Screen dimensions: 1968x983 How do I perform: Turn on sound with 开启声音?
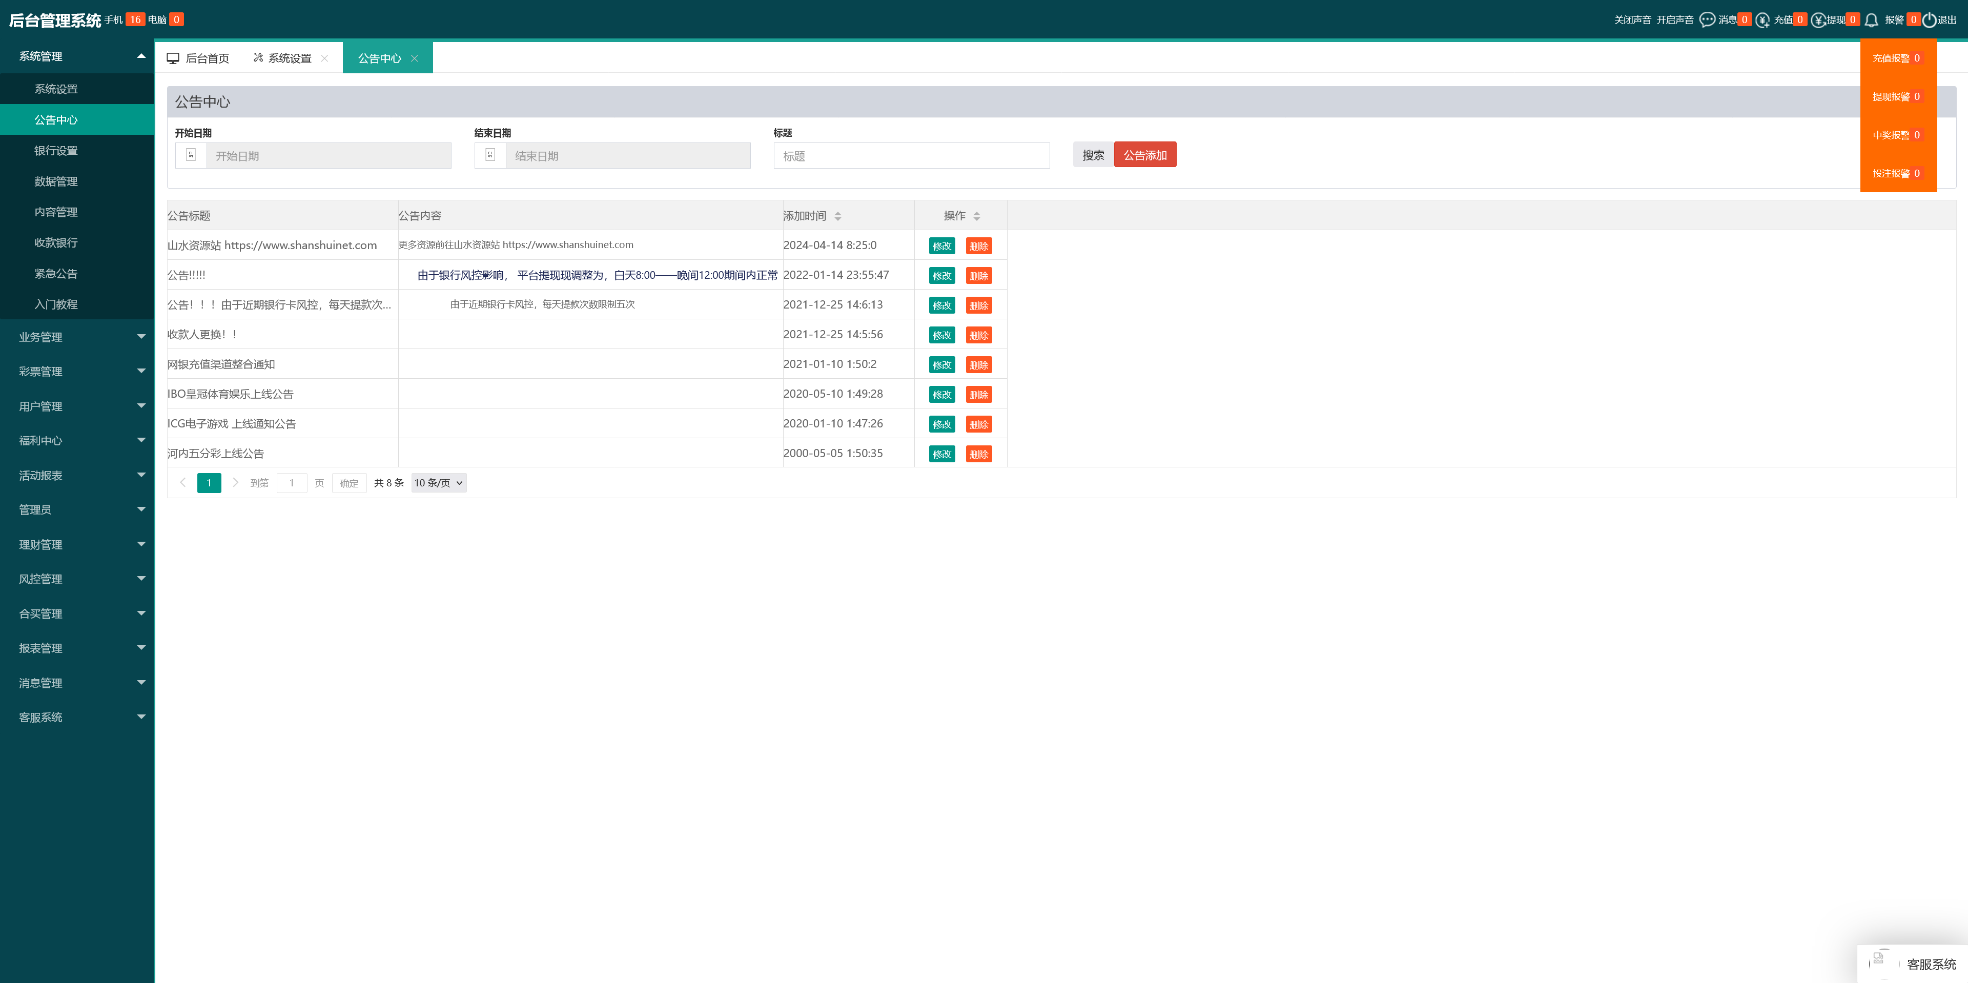pyautogui.click(x=1675, y=20)
